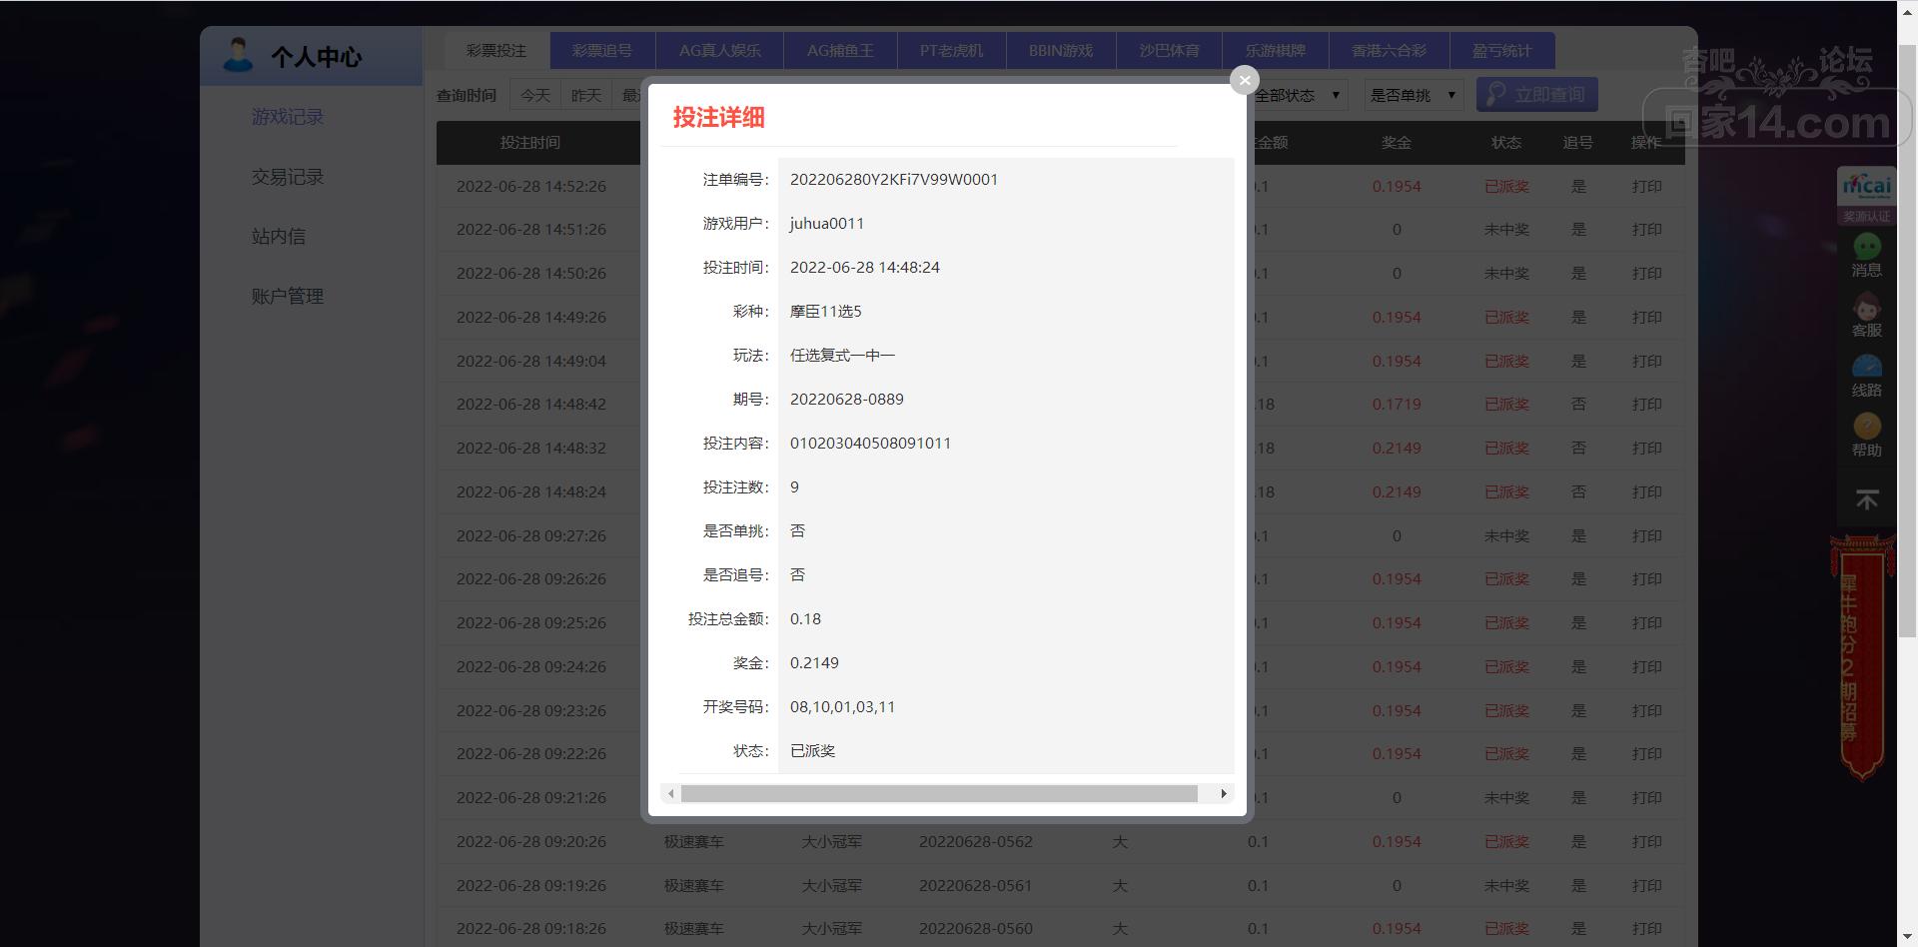The width and height of the screenshot is (1918, 947).
Task: Open the 线路 line selection icon
Action: (x=1866, y=376)
